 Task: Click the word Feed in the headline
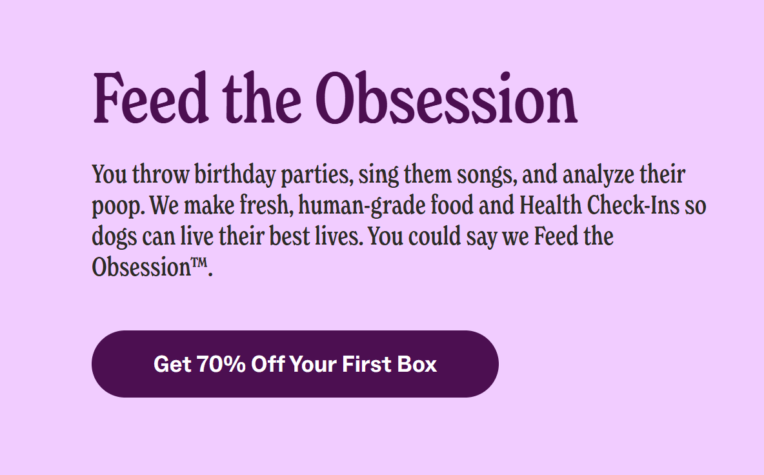(151, 98)
